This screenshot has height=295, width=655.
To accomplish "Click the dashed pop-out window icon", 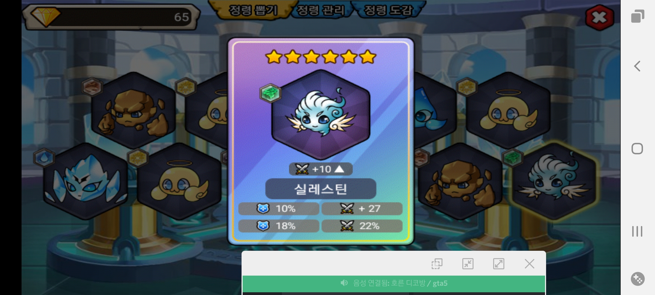I will (437, 264).
